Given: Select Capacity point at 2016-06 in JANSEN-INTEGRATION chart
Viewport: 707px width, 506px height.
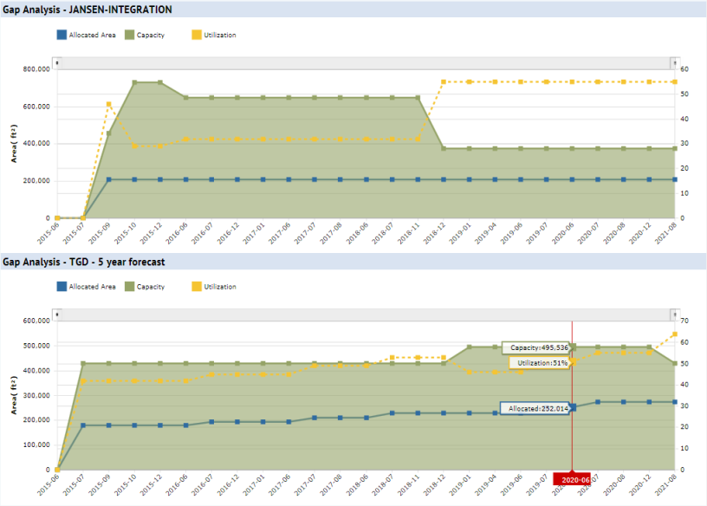Looking at the screenshot, I should [x=185, y=97].
